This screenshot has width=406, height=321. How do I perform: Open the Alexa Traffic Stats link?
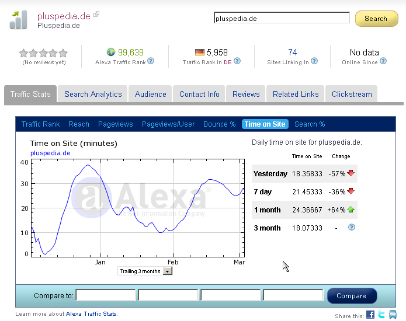pos(91,314)
